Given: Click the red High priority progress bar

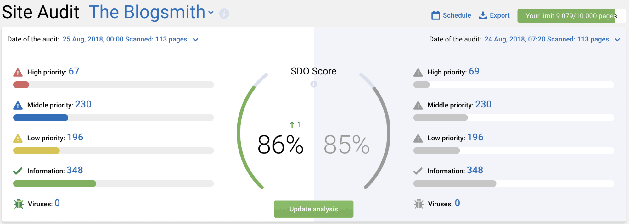Looking at the screenshot, I should (x=113, y=85).
